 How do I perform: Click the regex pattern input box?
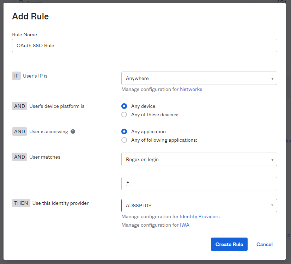[199, 184]
